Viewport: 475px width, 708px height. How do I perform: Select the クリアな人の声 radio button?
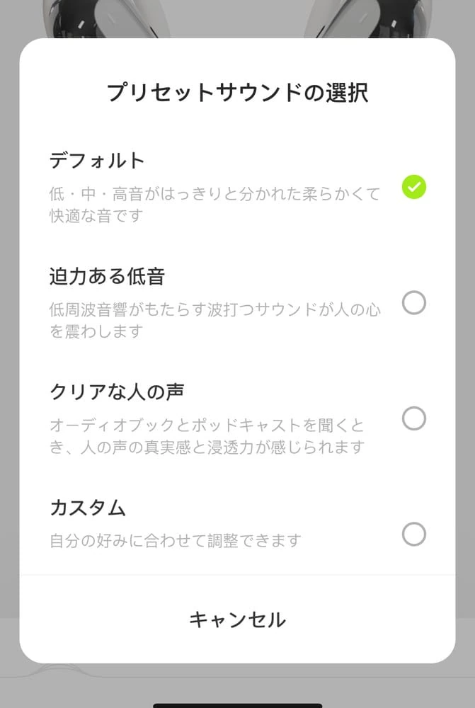click(414, 418)
